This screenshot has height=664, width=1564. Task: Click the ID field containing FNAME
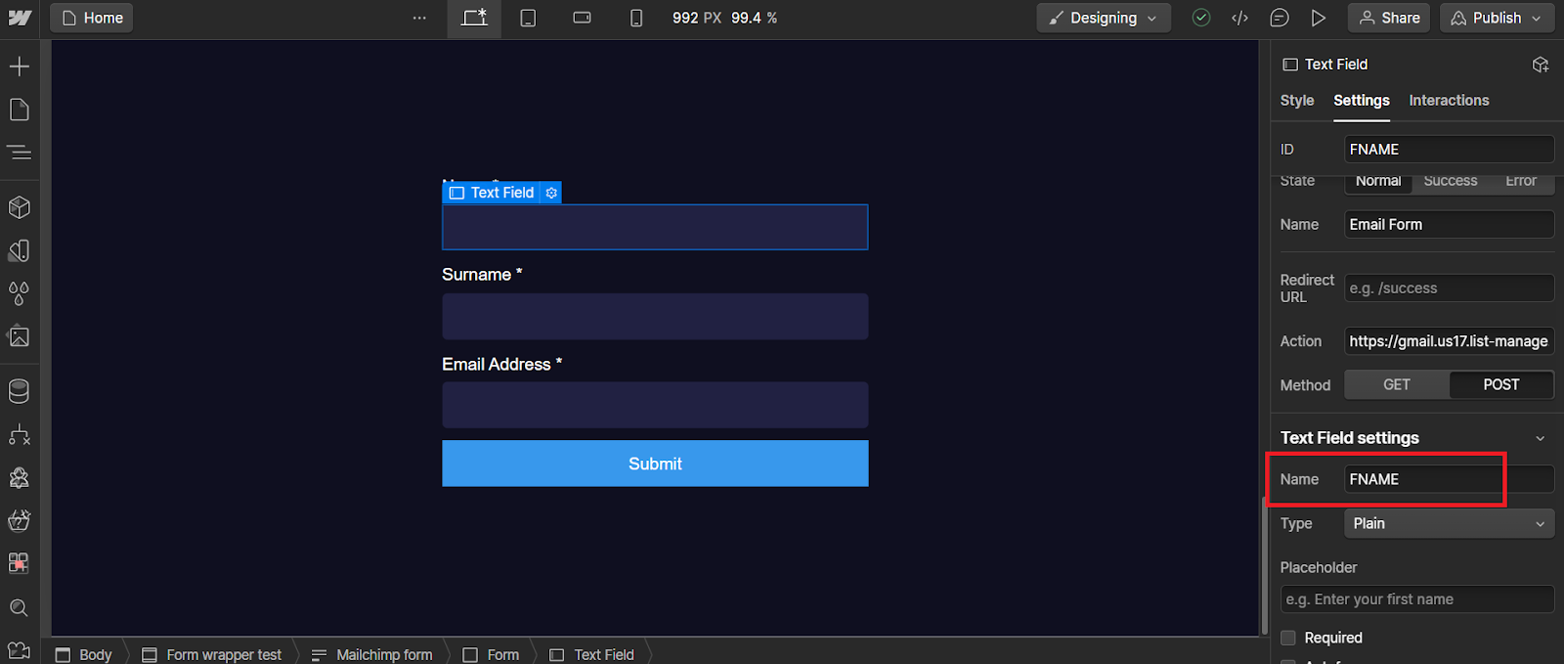(1449, 149)
